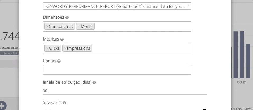Click the Janela de atribuição help icon
253x110 pixels.
pos(94,82)
